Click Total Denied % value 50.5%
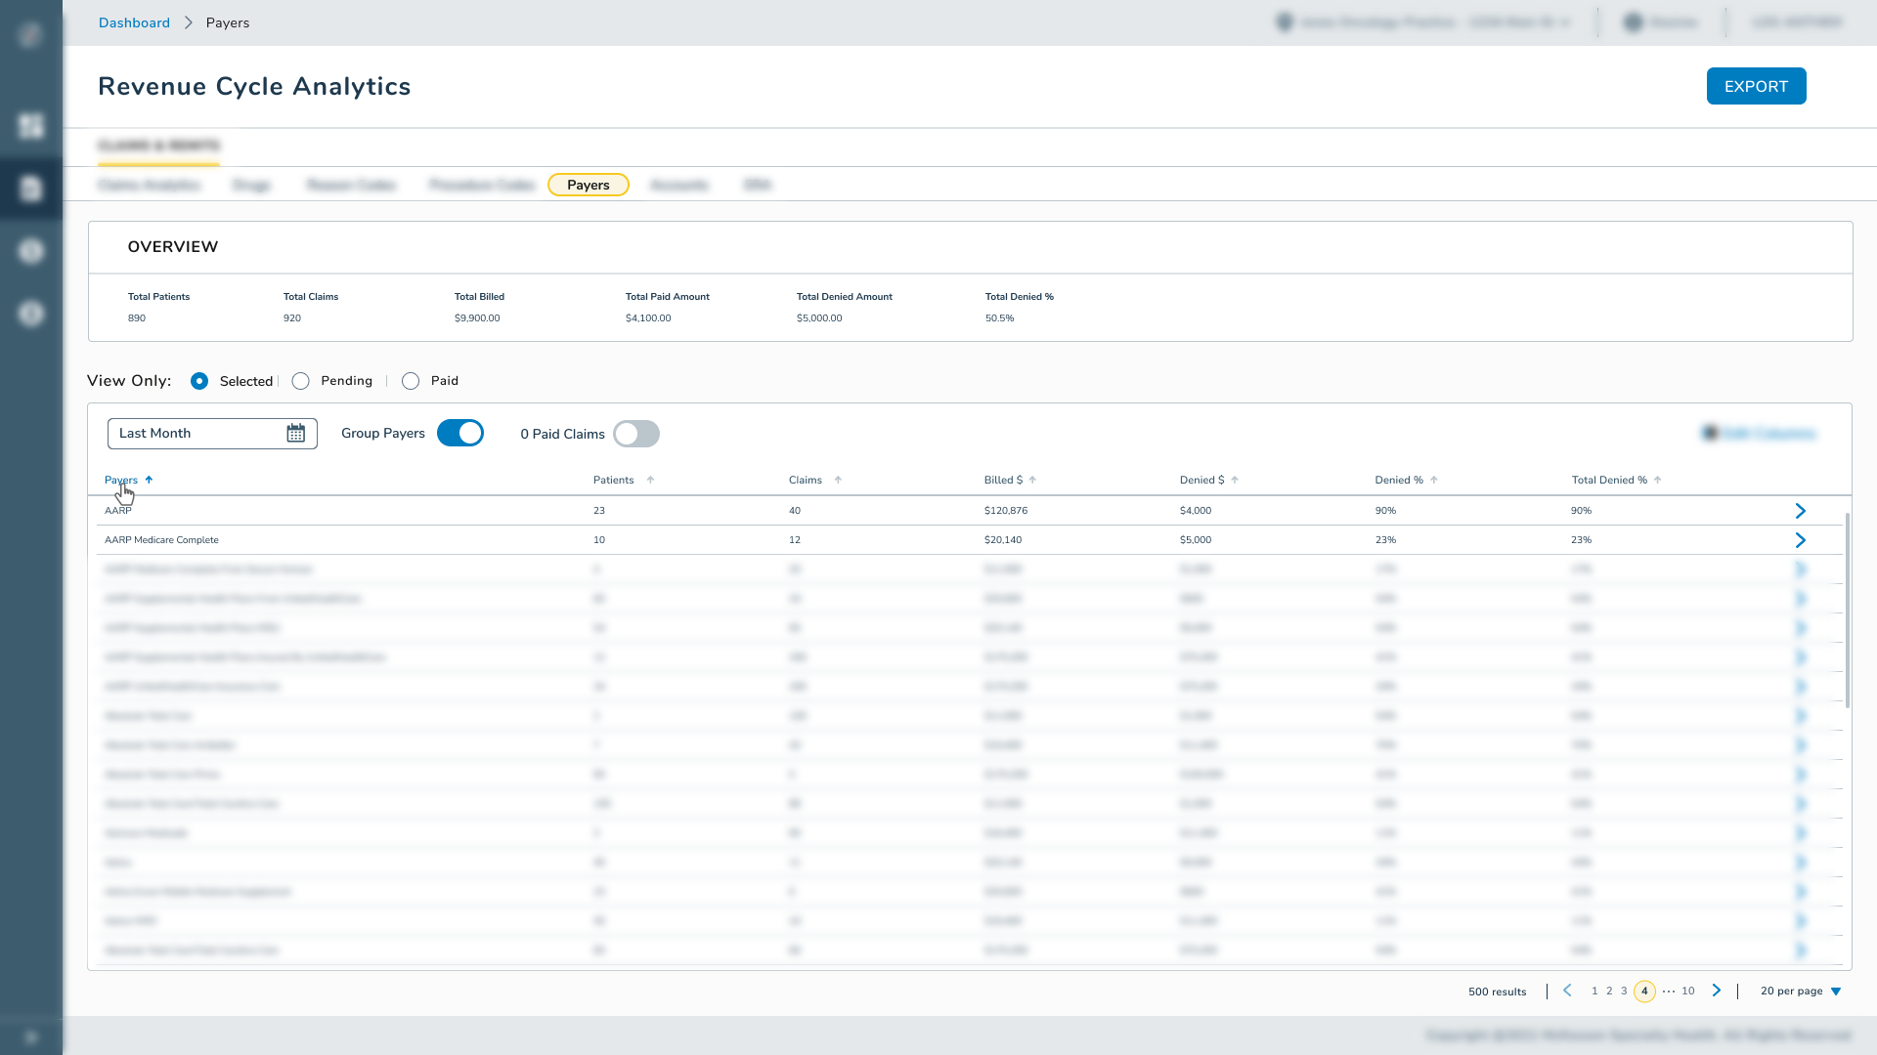Screen dimensions: 1877x1055 (999, 318)
